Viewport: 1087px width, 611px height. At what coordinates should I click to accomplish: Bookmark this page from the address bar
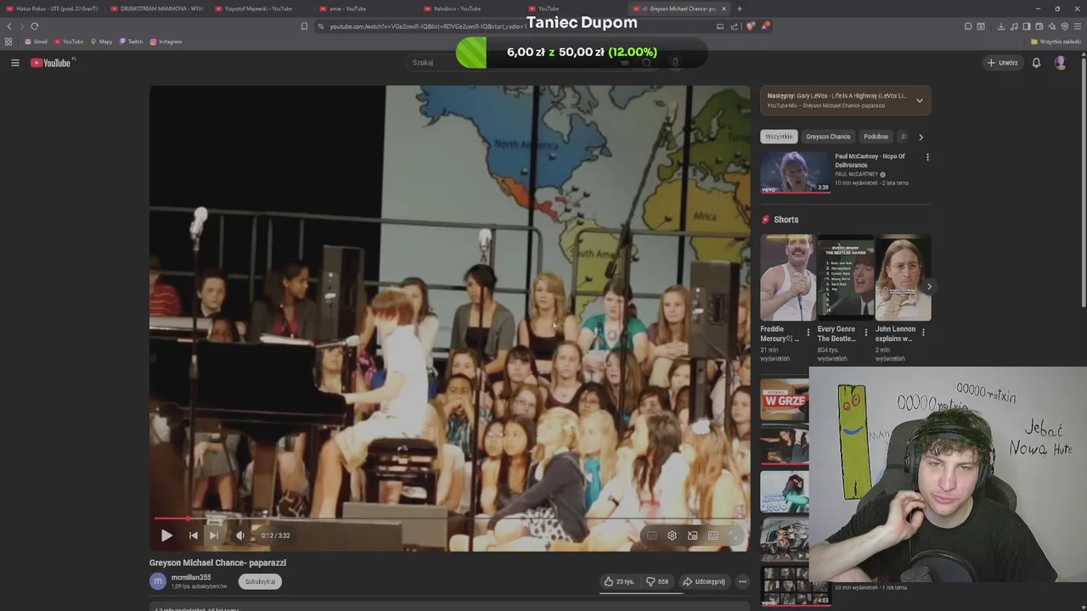coord(304,26)
